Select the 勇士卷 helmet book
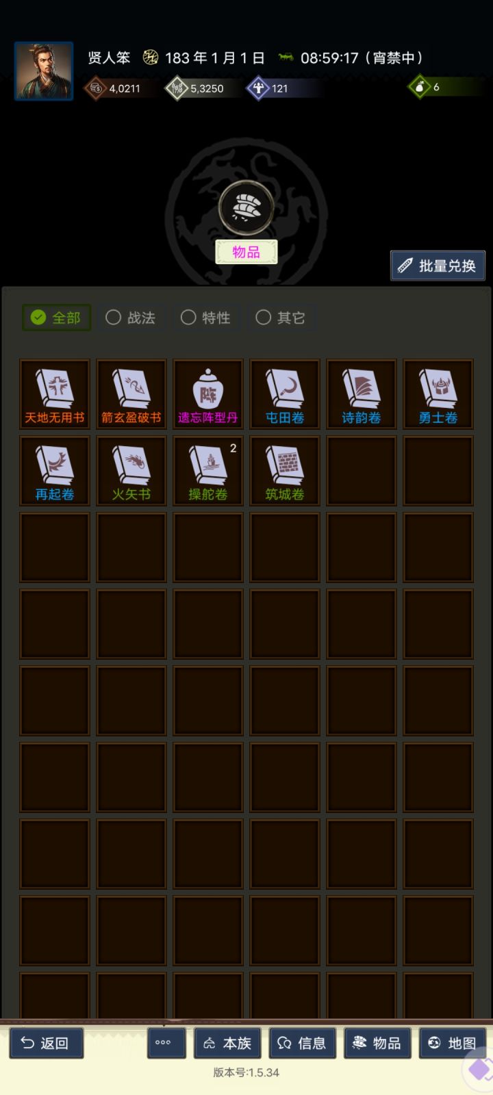This screenshot has width=493, height=1095. (x=438, y=394)
